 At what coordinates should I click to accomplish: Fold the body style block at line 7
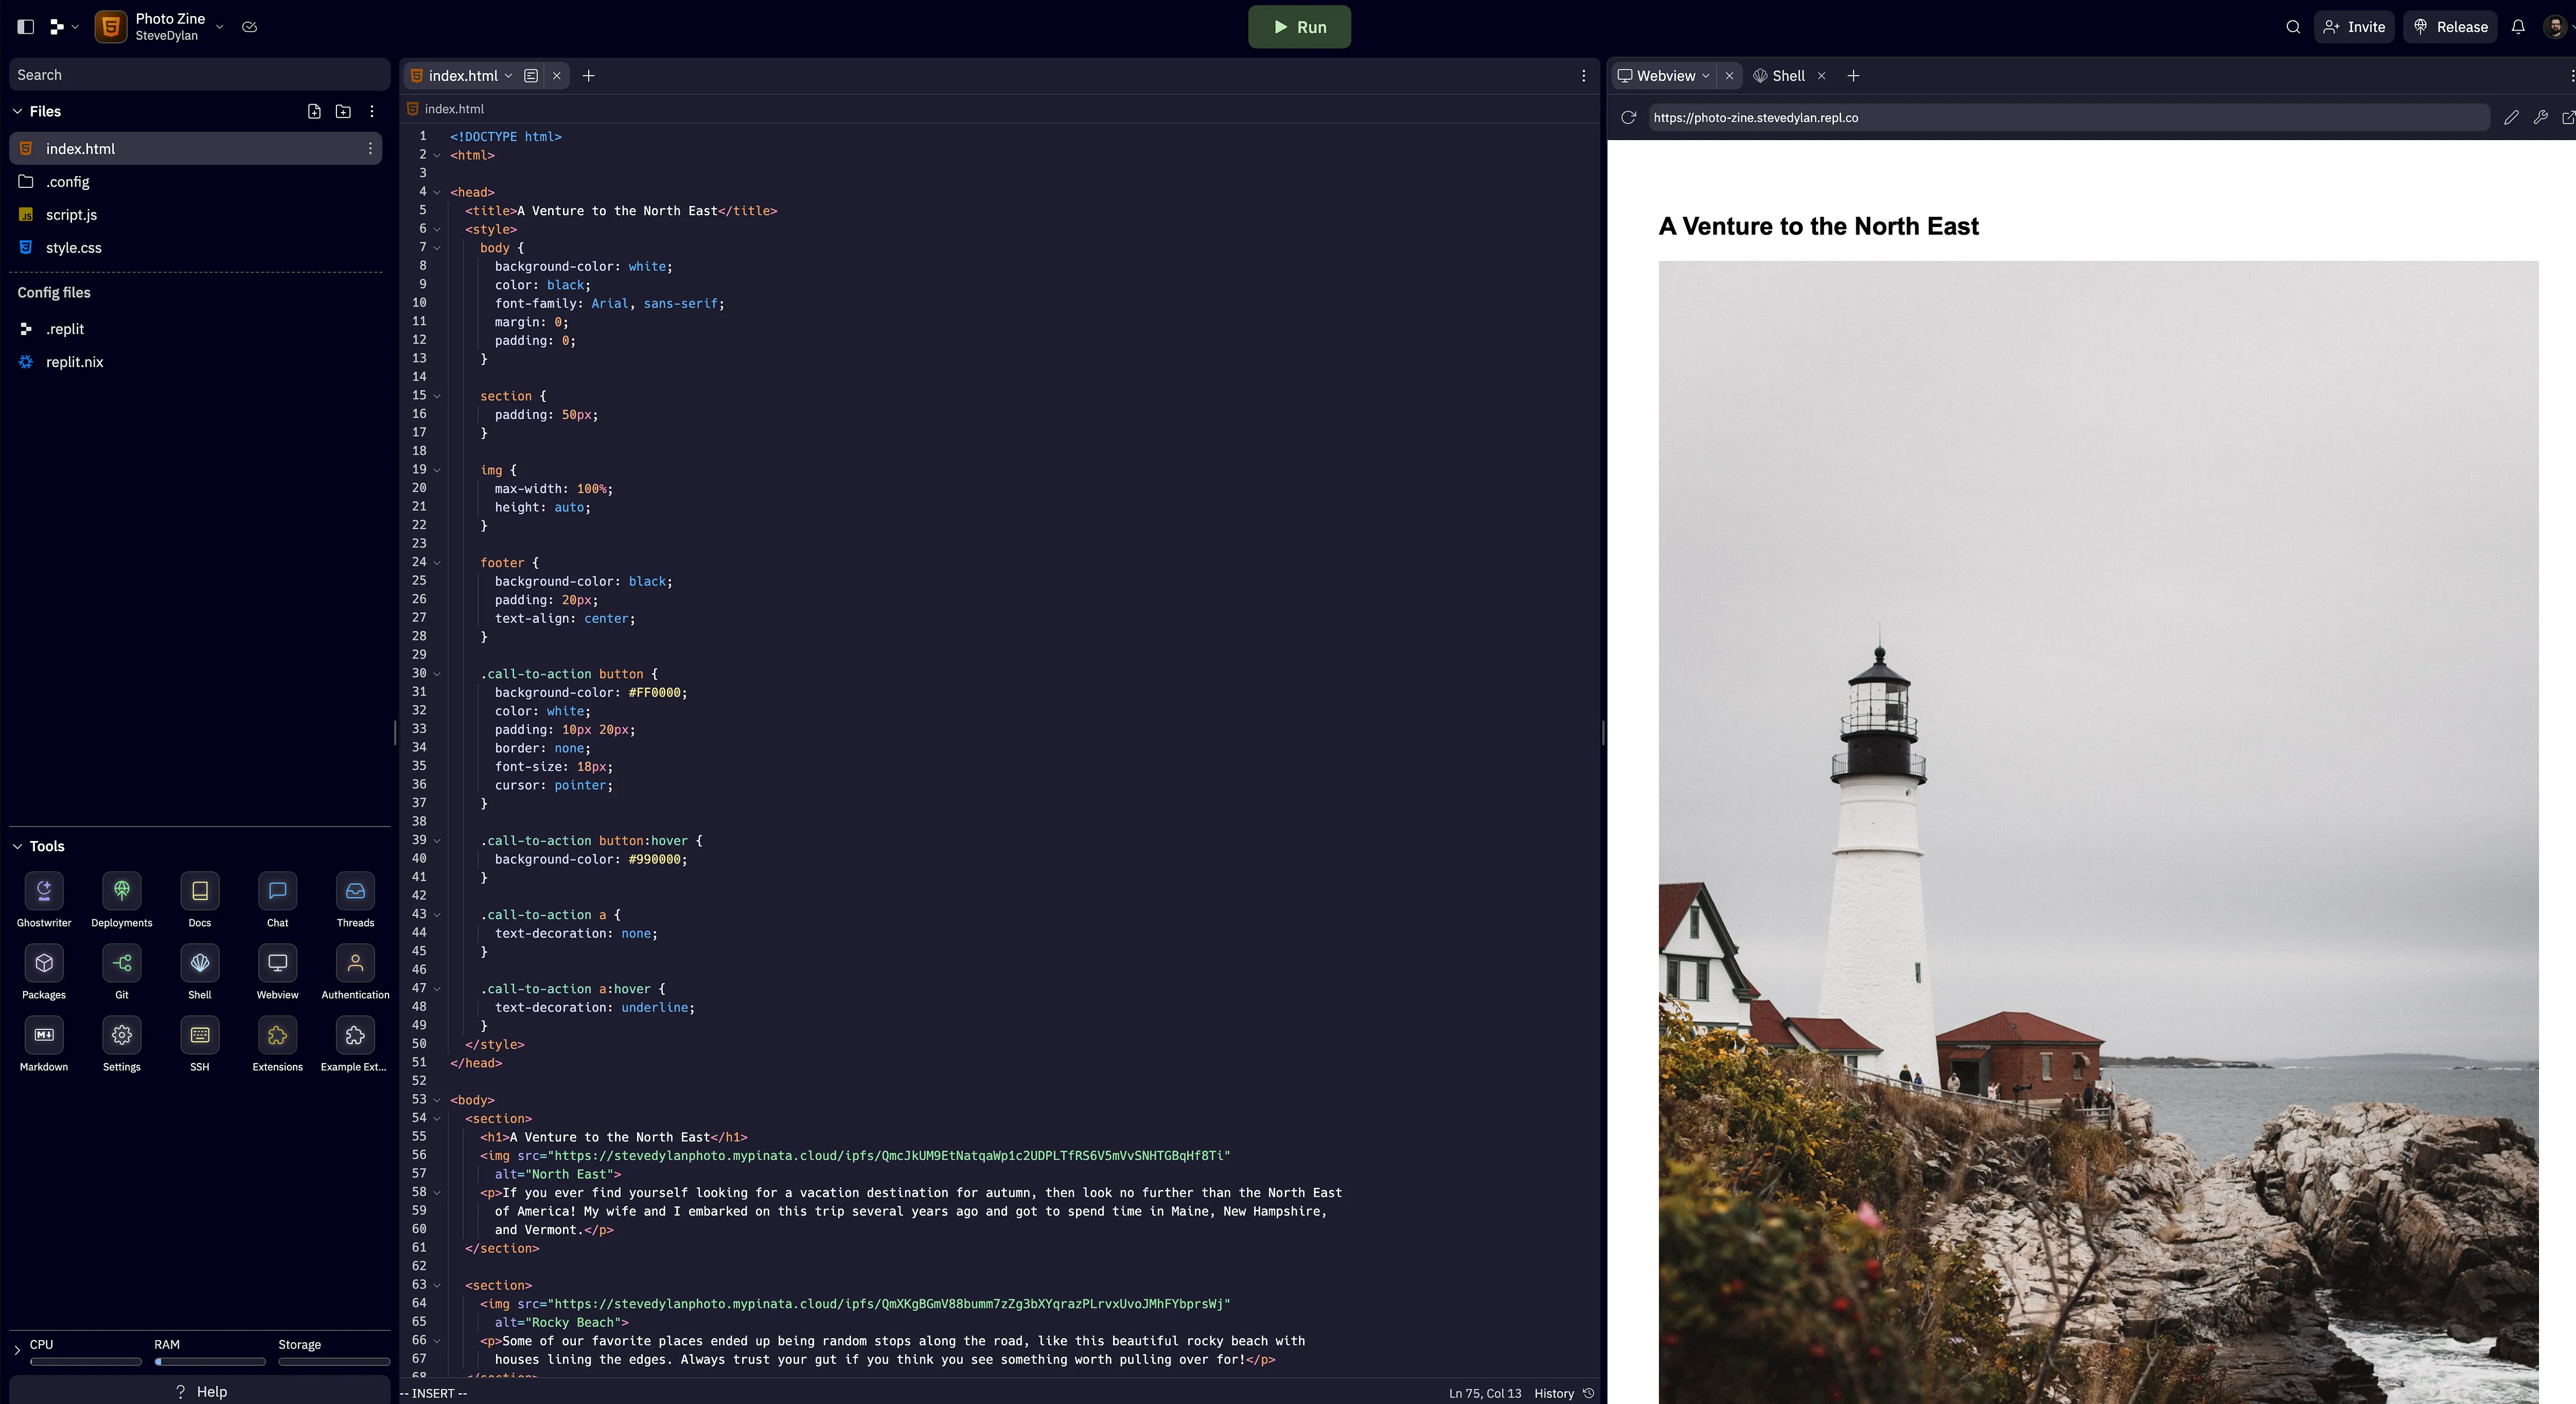click(x=437, y=248)
